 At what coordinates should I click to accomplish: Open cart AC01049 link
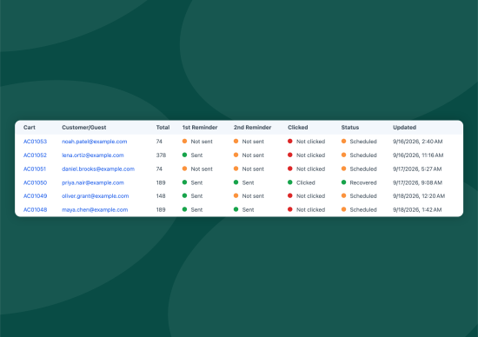pyautogui.click(x=35, y=196)
